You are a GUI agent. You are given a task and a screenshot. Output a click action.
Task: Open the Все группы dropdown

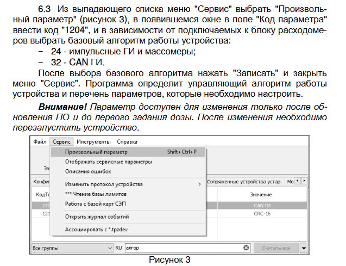pyautogui.click(x=73, y=248)
